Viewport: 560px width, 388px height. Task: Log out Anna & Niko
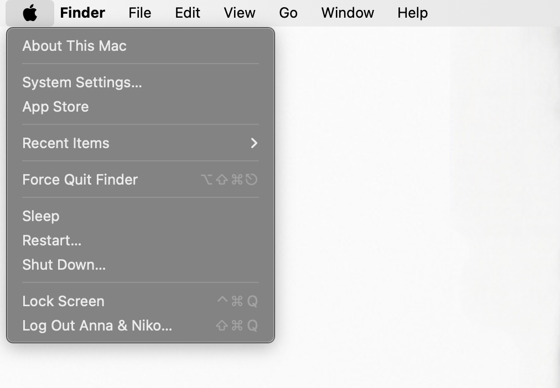[97, 326]
